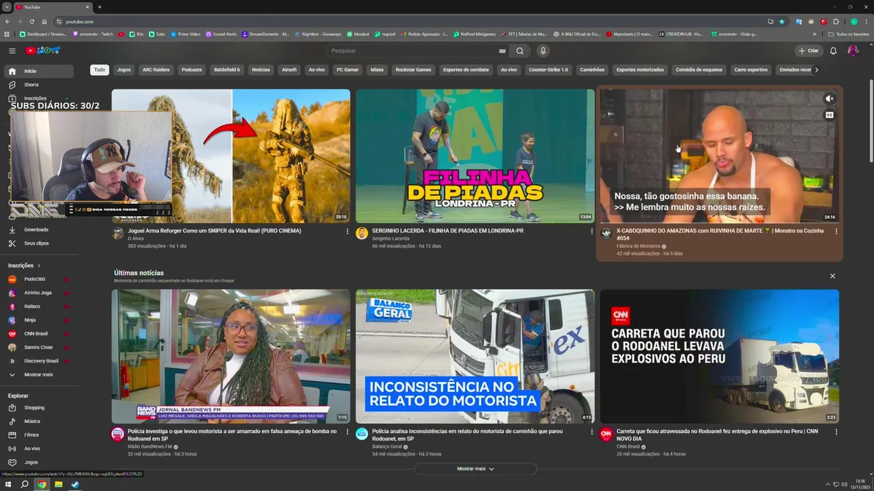Toggle captions on the preview video
Image resolution: width=874 pixels, height=491 pixels.
830,115
